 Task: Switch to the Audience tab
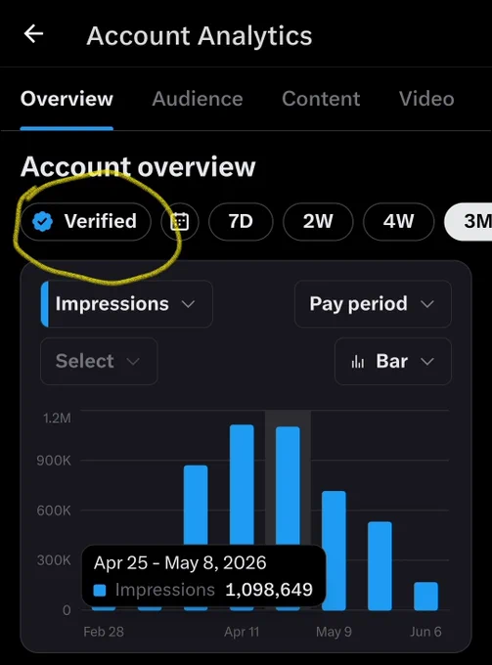coord(198,99)
